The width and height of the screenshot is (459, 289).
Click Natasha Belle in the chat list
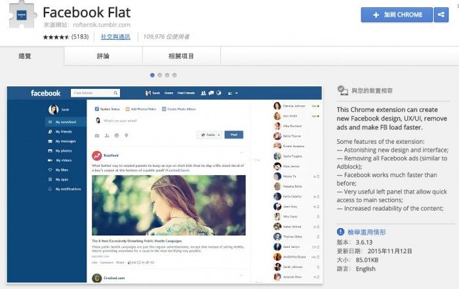[292, 186]
